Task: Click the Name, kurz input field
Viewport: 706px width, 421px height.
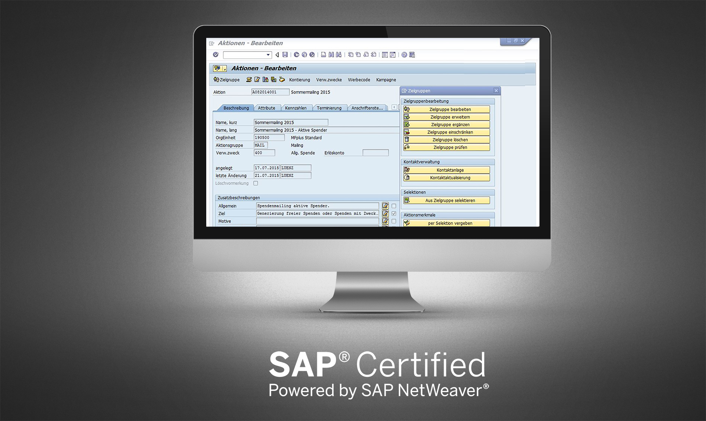Action: click(x=291, y=122)
